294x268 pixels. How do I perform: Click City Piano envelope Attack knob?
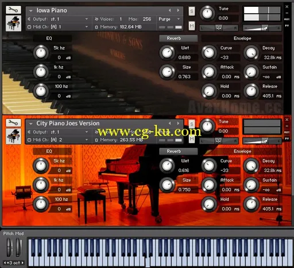[209, 185]
